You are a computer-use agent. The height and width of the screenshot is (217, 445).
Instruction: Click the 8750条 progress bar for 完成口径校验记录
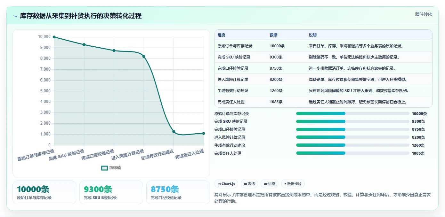(x=353, y=129)
